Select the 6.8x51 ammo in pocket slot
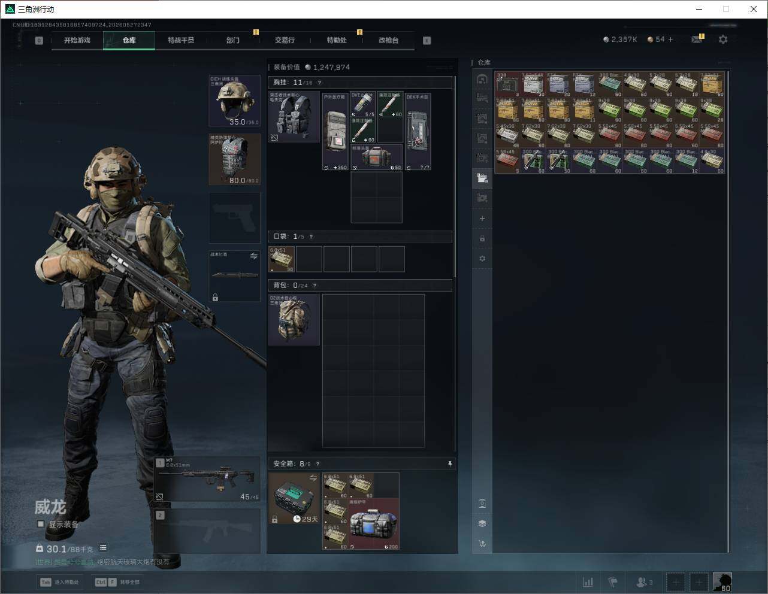This screenshot has height=594, width=768. tap(282, 259)
